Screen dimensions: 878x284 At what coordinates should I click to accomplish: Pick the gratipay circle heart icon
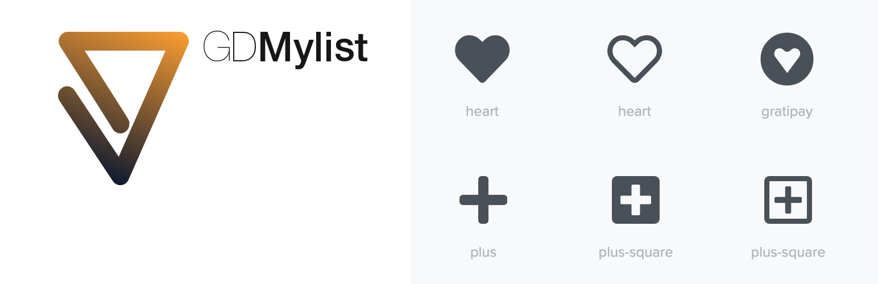click(x=787, y=59)
